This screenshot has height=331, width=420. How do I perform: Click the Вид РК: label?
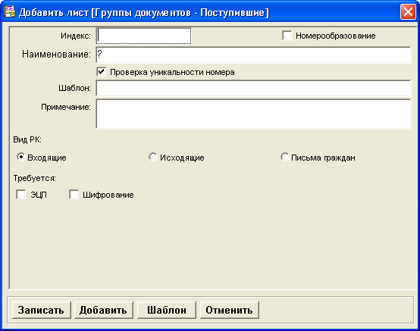click(27, 139)
